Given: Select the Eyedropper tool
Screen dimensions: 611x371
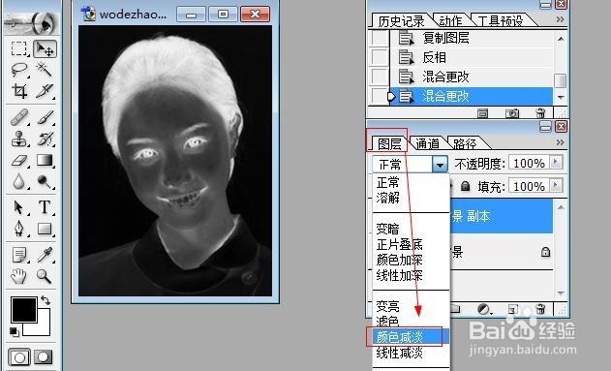Looking at the screenshot, I should 45,255.
